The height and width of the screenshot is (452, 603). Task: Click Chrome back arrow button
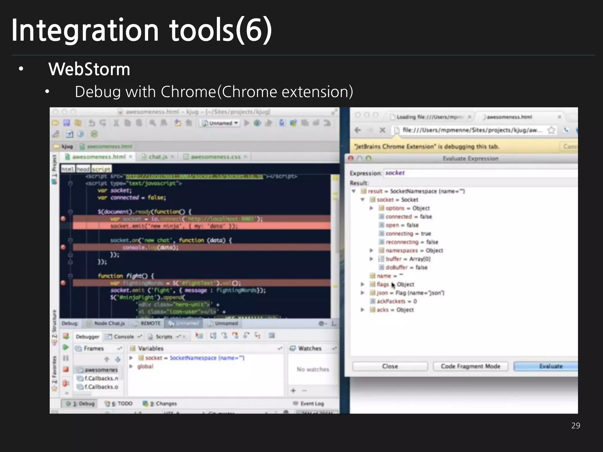tap(357, 130)
